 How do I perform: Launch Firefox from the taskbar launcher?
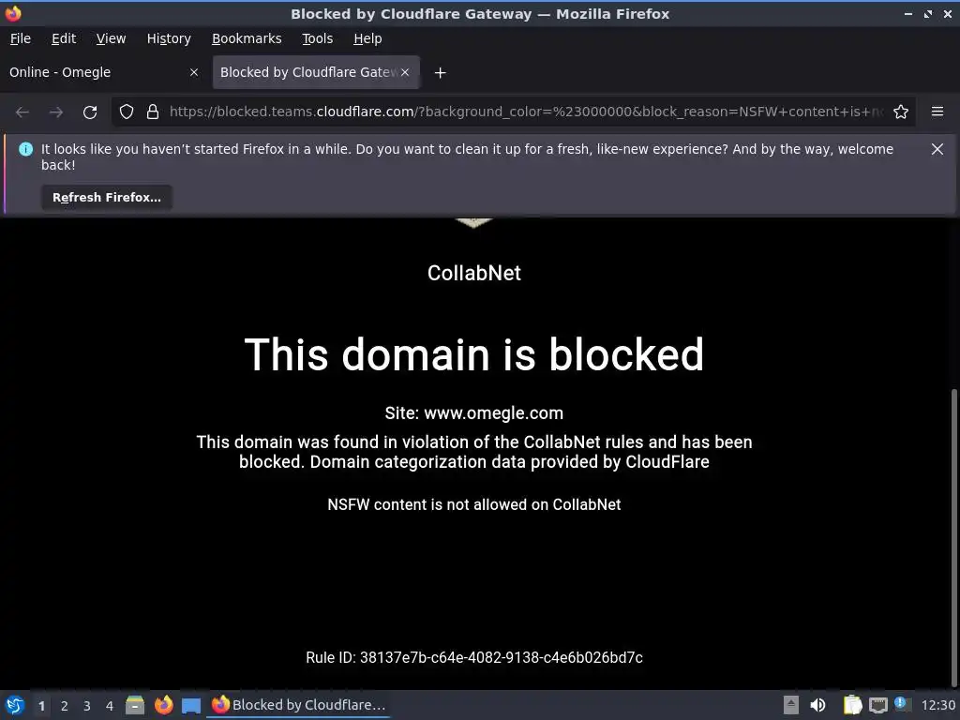click(x=163, y=705)
